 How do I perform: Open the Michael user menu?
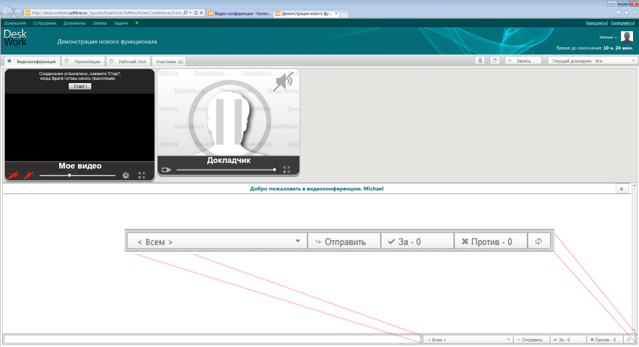[x=608, y=37]
